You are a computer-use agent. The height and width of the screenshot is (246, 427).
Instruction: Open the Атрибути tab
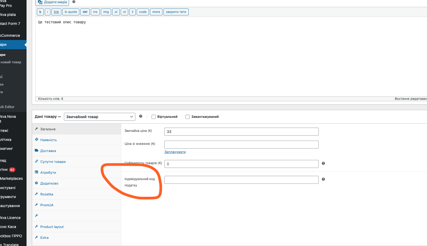tap(48, 173)
